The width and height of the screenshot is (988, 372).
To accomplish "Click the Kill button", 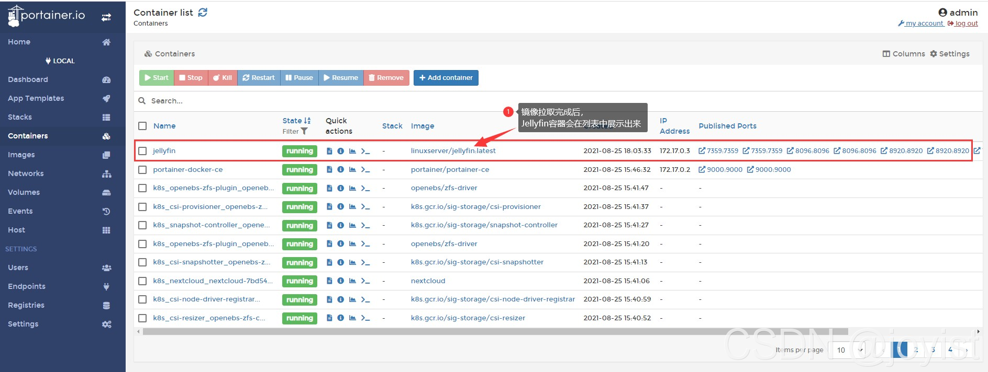I will pyautogui.click(x=223, y=78).
